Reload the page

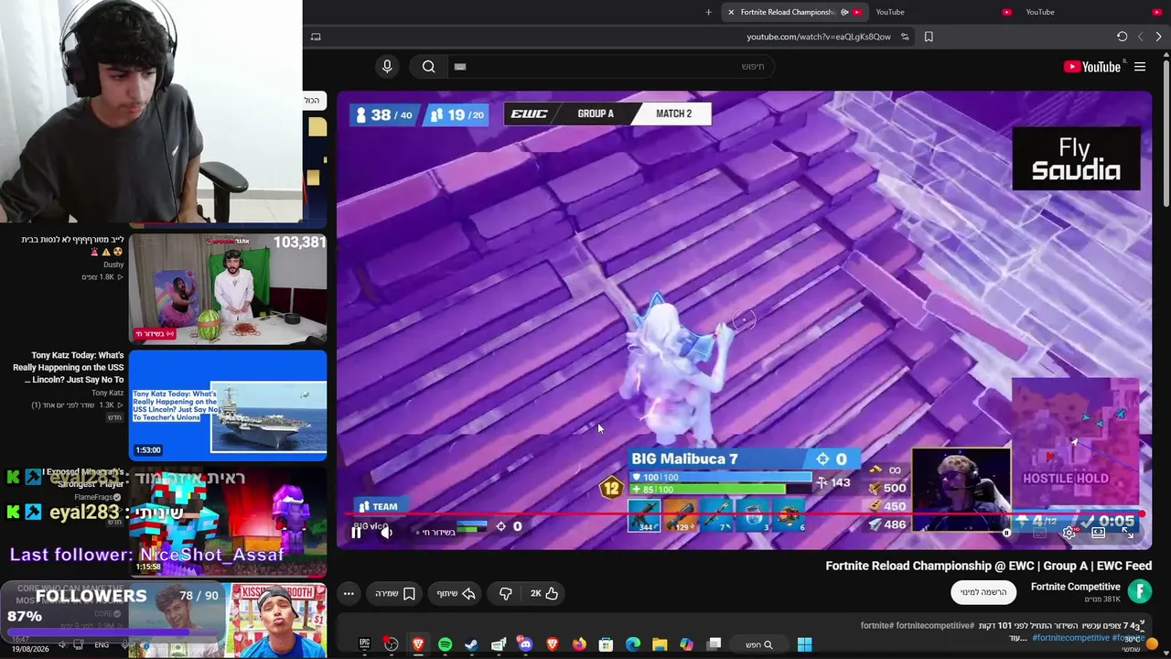1122,37
